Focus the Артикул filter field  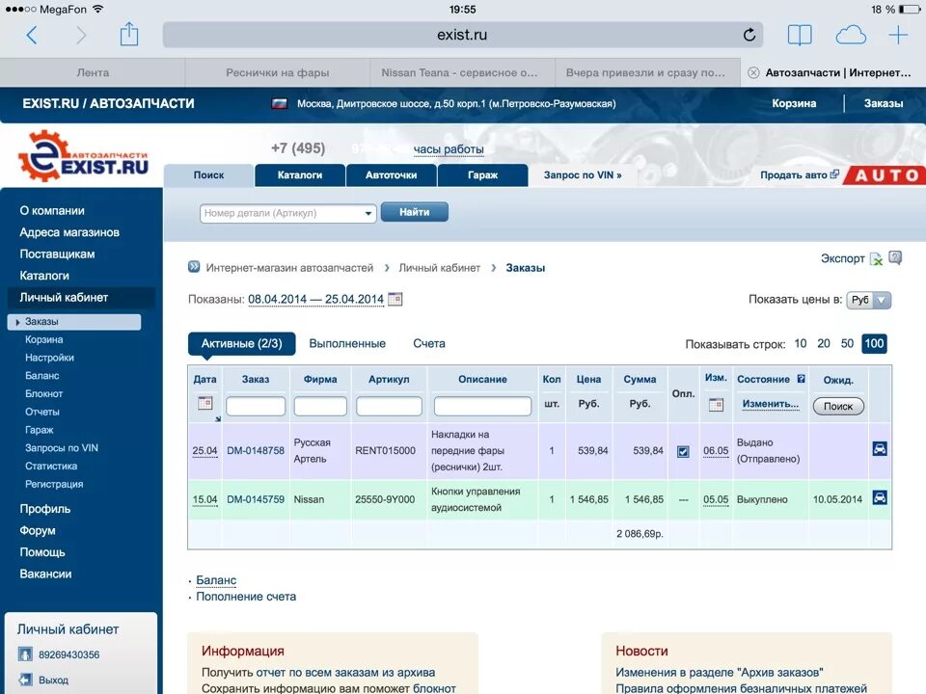click(x=389, y=406)
